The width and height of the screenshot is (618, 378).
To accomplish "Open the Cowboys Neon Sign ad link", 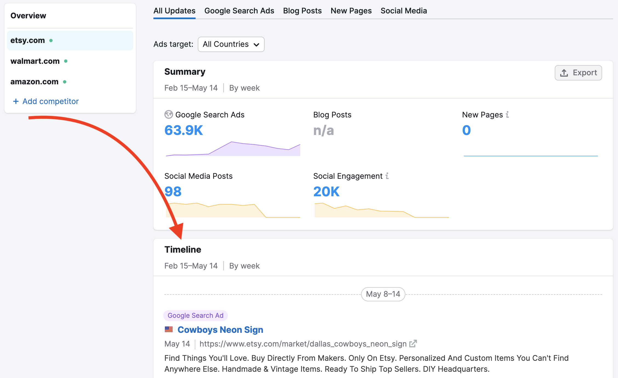I will (x=220, y=330).
